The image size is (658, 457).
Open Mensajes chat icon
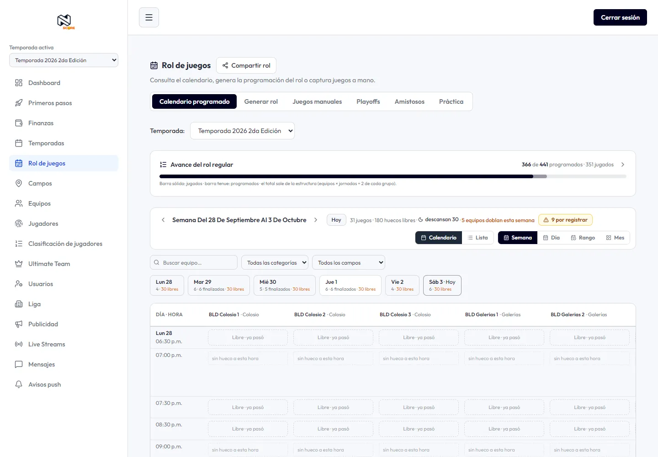[x=19, y=364]
